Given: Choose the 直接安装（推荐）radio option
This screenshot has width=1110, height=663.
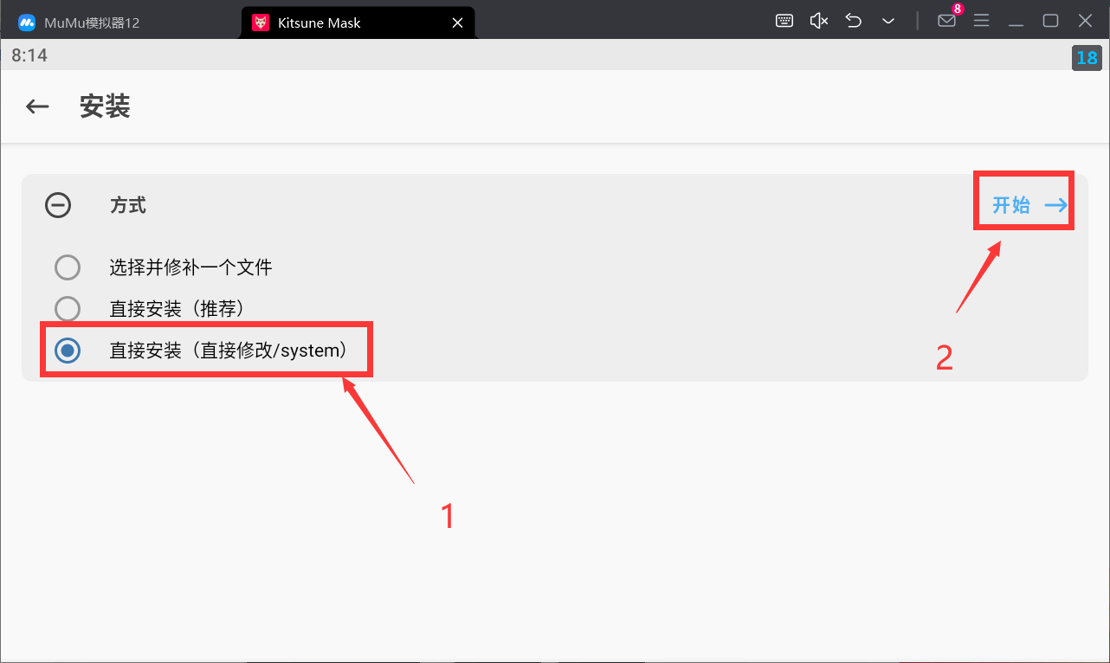Looking at the screenshot, I should click(x=68, y=308).
